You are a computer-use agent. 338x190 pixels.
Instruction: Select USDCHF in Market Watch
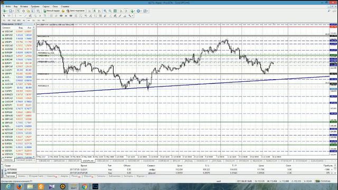[x=18, y=32]
